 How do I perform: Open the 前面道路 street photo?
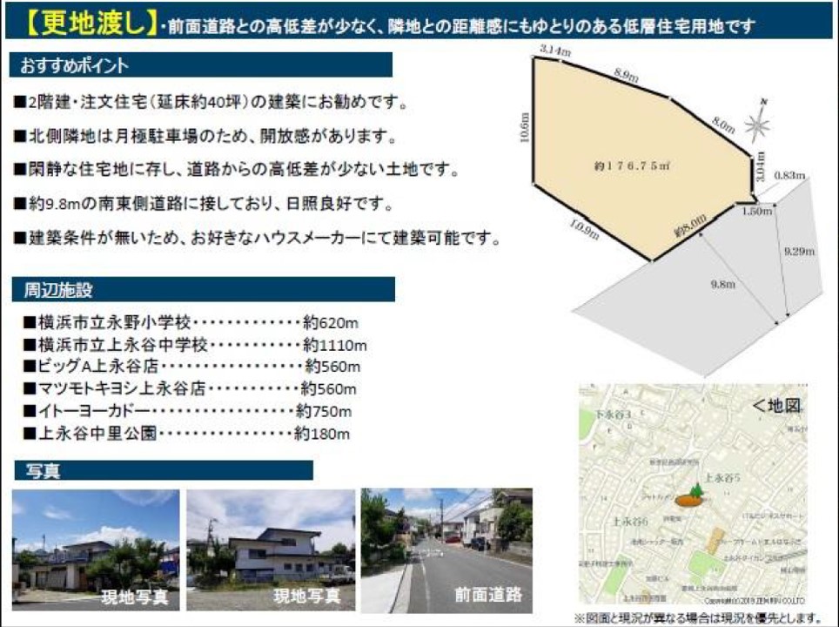coord(446,549)
